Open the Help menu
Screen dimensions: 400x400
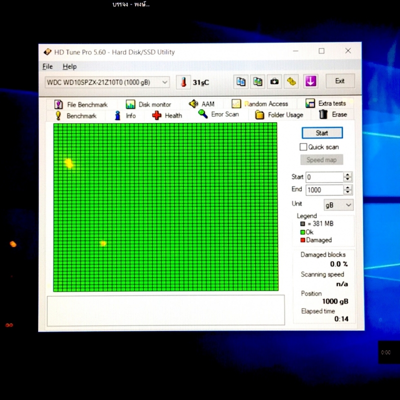69,66
